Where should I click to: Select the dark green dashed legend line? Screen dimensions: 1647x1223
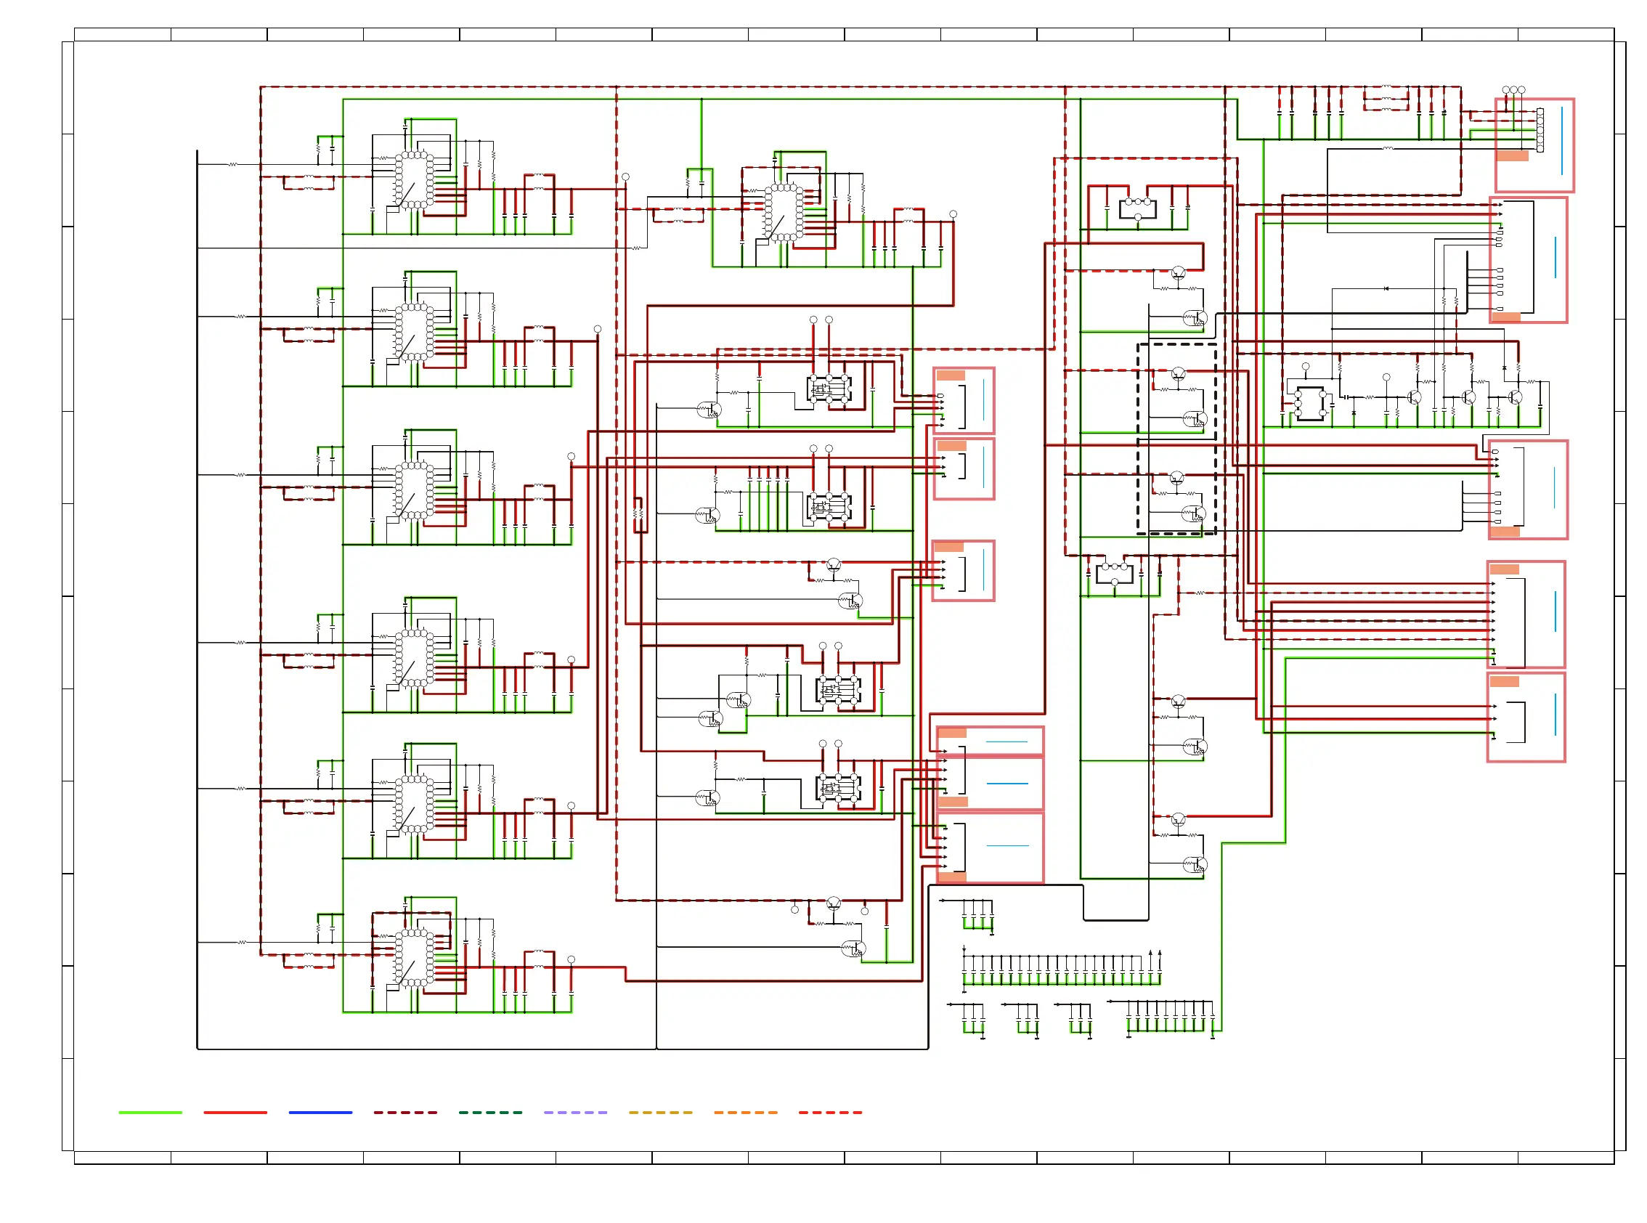click(491, 1113)
